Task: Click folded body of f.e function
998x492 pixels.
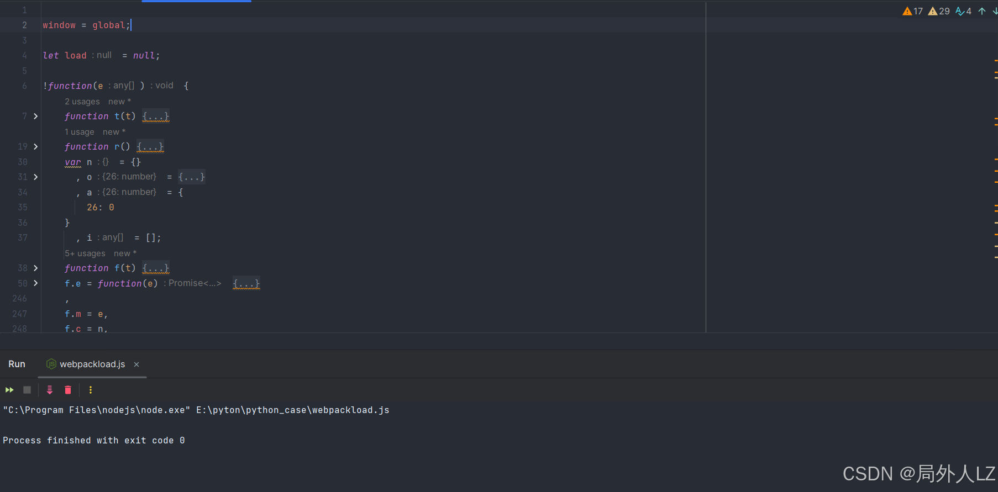Action: pos(246,283)
